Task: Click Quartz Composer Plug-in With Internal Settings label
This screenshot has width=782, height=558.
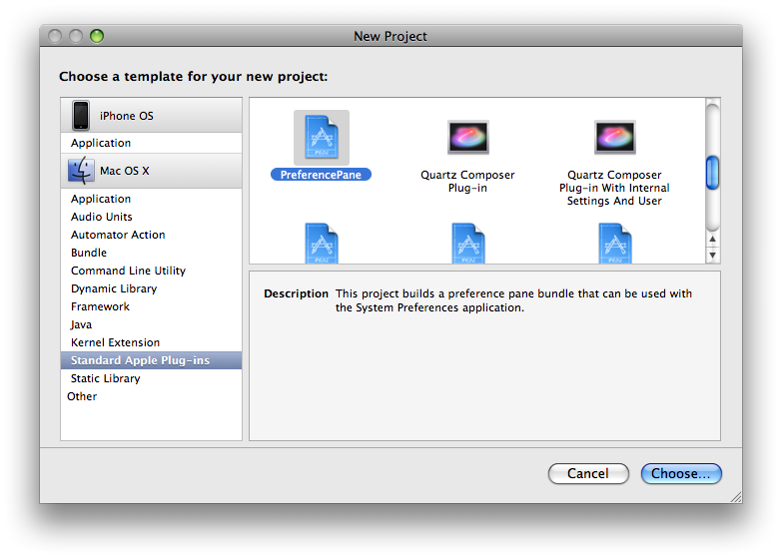Action: pyautogui.click(x=614, y=188)
